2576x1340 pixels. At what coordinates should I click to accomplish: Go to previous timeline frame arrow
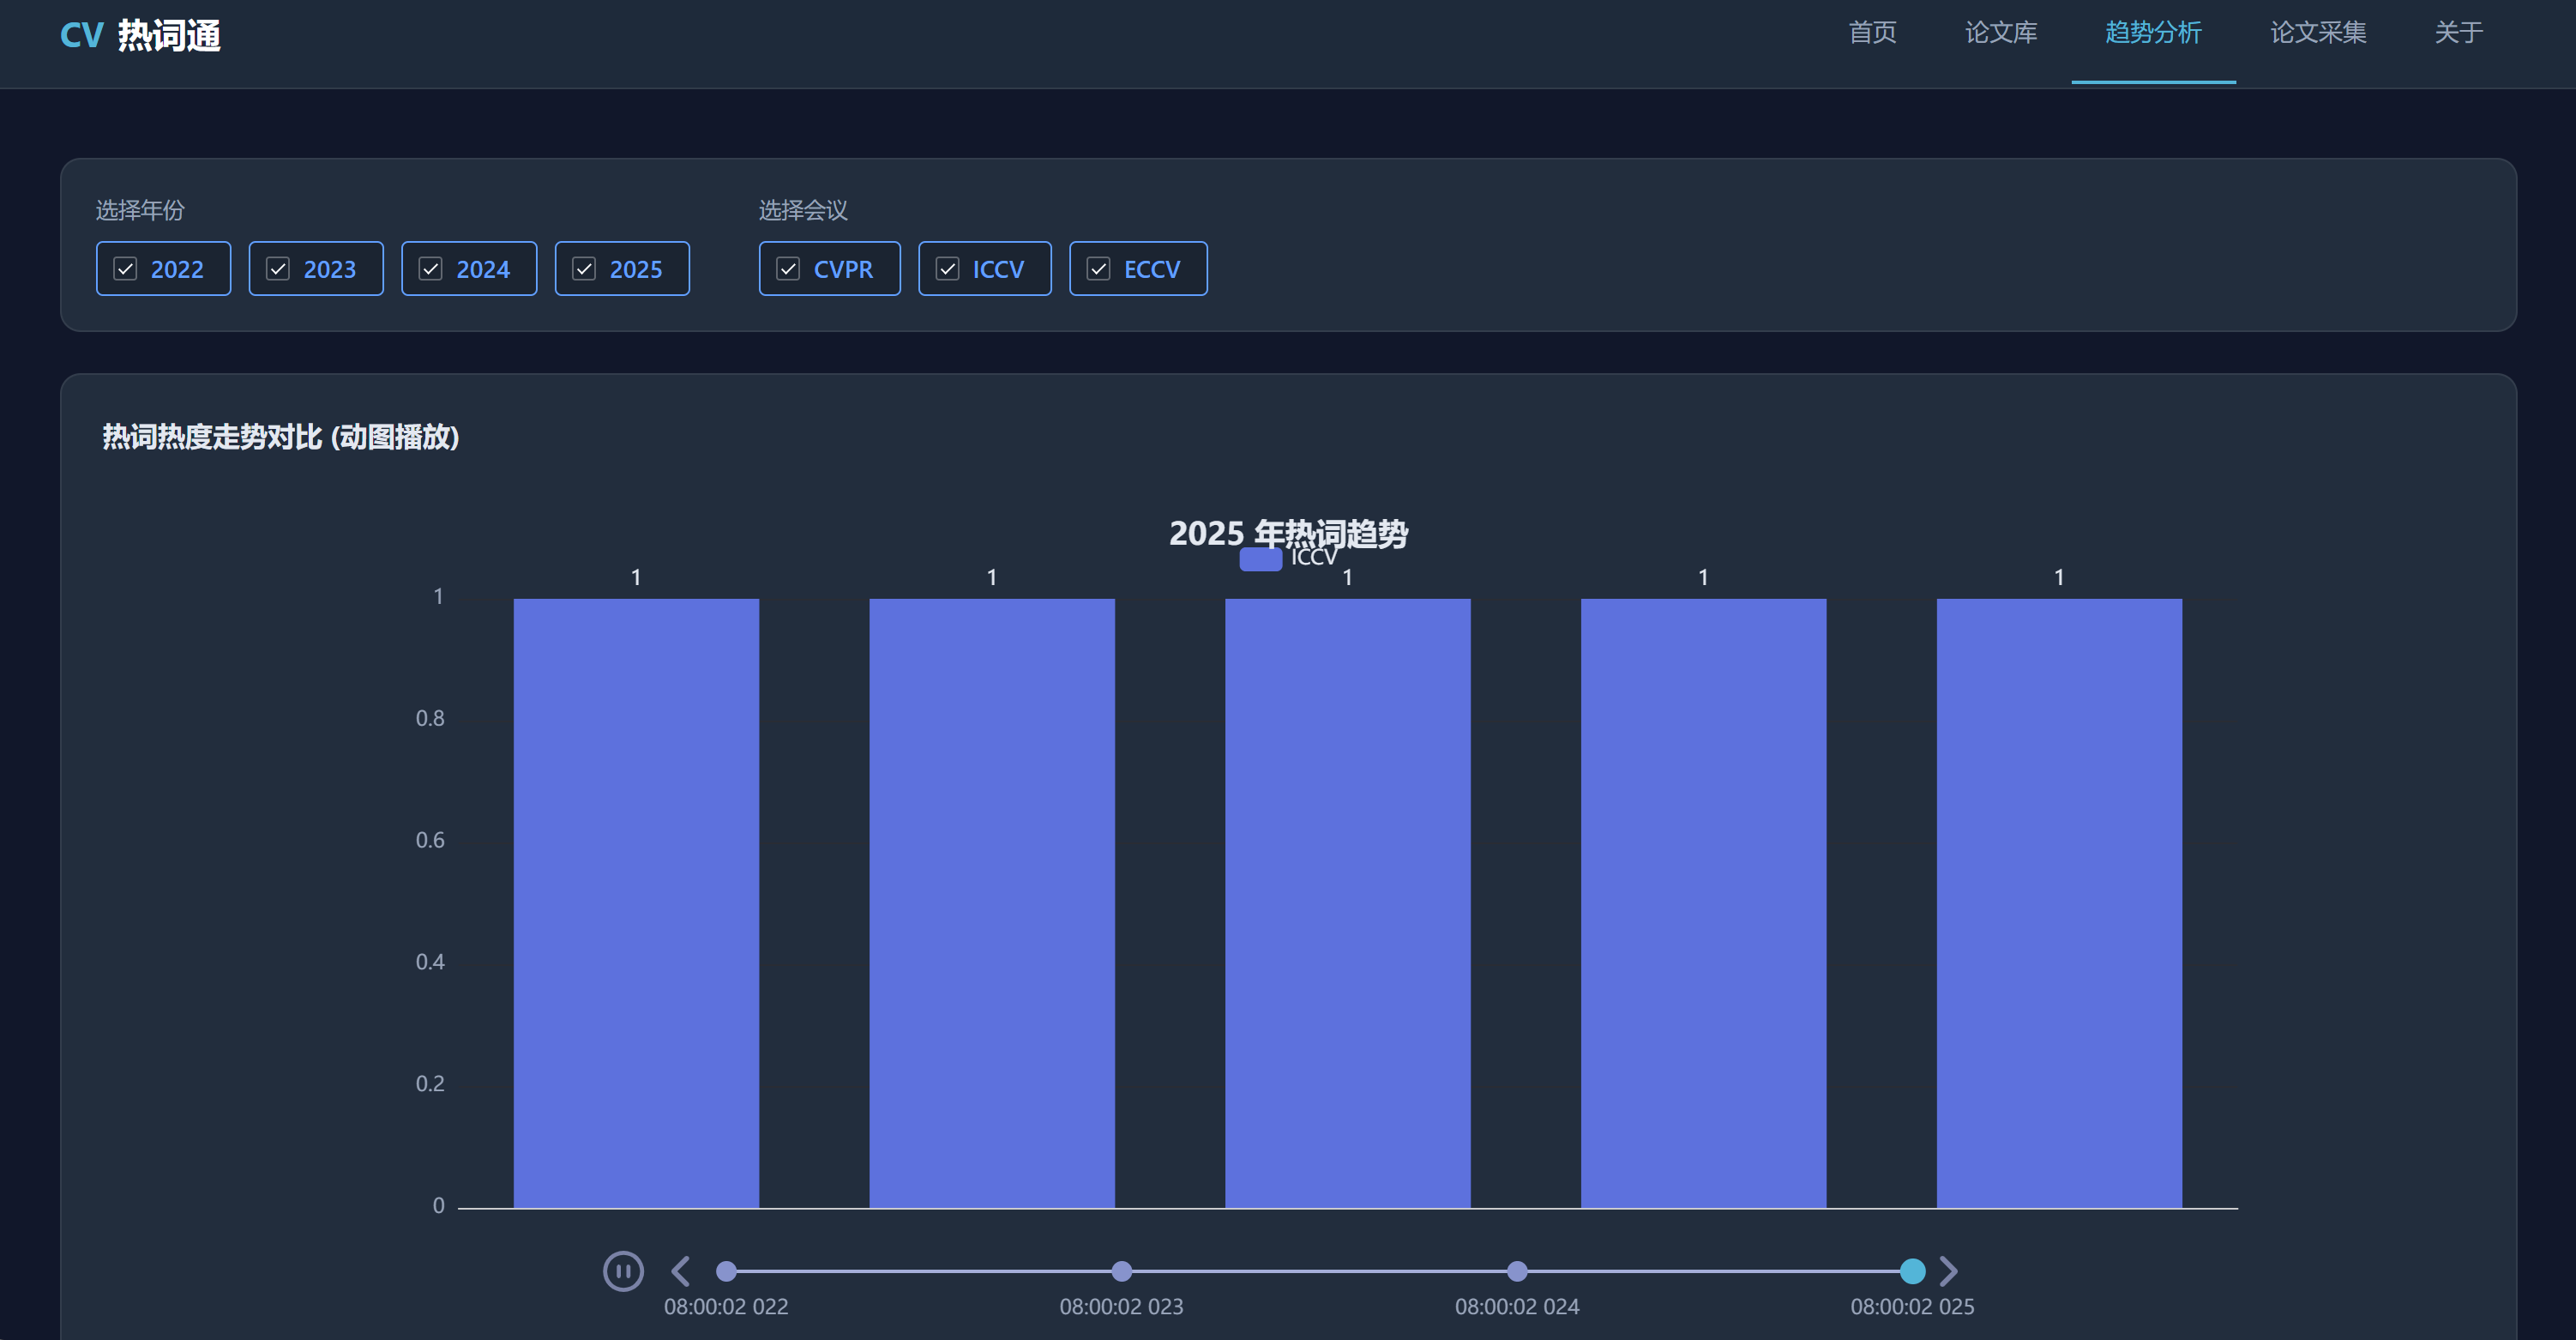click(x=681, y=1271)
